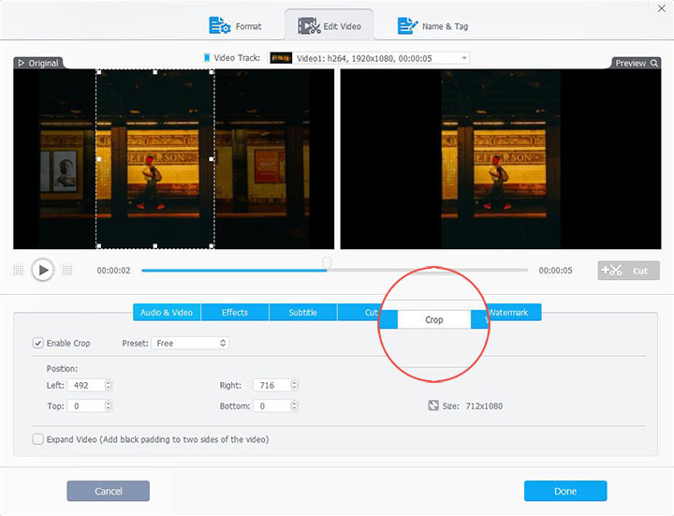Adjust the Top value stepper

pyautogui.click(x=109, y=405)
